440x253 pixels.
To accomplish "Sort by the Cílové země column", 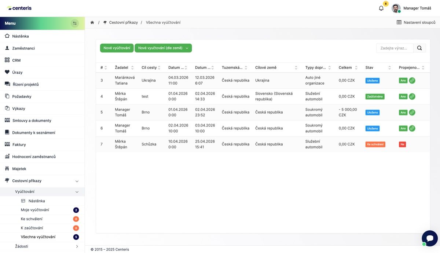I will 296,67.
